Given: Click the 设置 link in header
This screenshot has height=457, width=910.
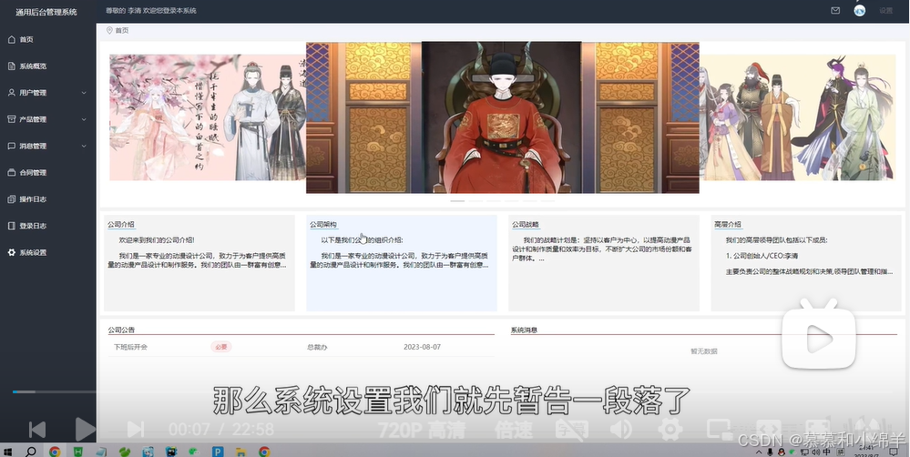Looking at the screenshot, I should (x=885, y=10).
